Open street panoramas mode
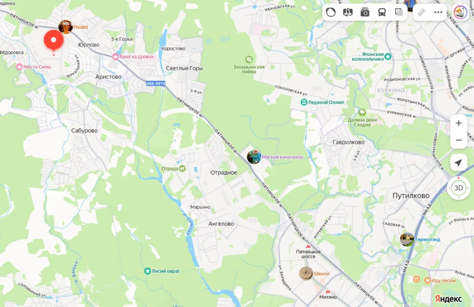This screenshot has width=474, height=307. [x=348, y=12]
